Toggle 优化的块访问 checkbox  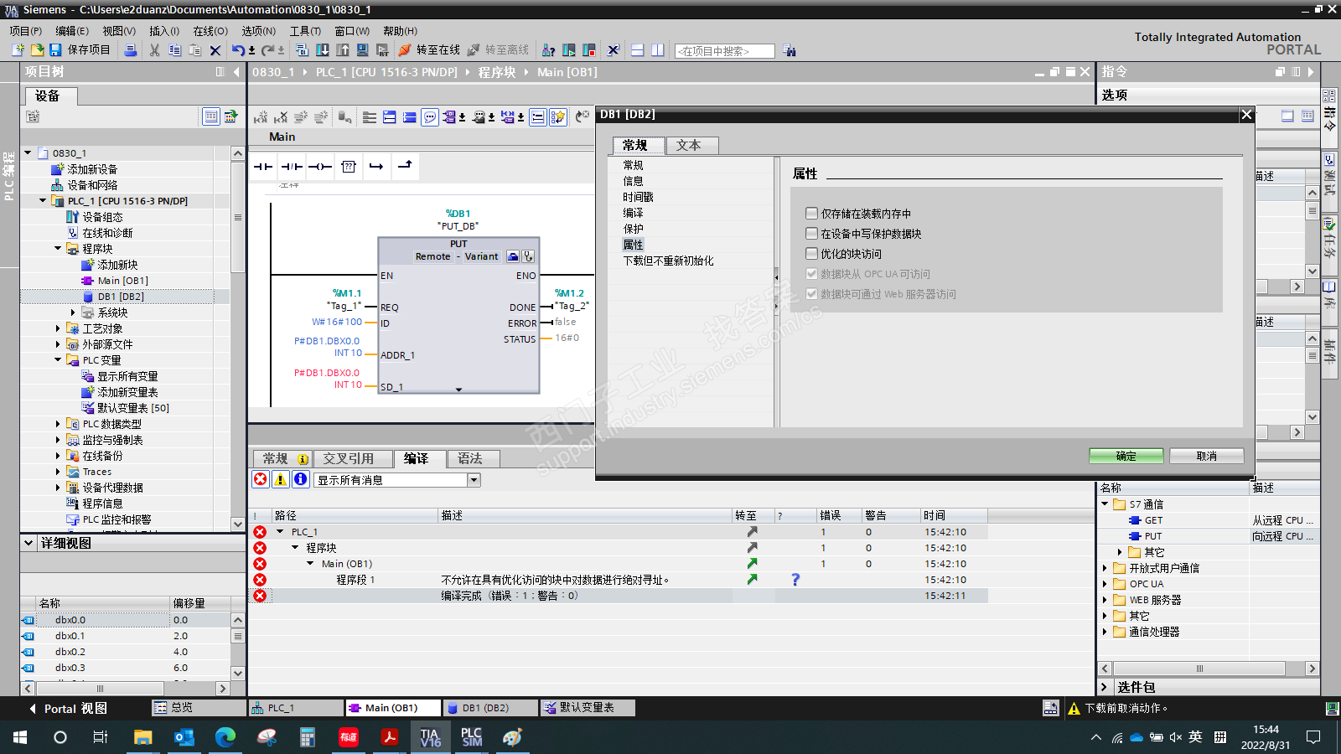[811, 254]
